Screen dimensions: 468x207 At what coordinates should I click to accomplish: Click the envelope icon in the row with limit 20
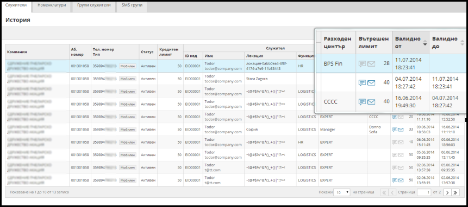(401, 117)
